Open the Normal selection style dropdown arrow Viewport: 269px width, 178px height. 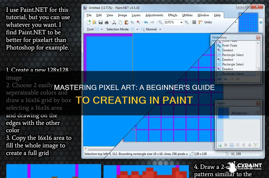pyautogui.click(x=160, y=29)
